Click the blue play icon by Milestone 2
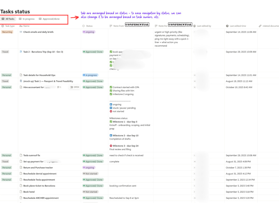 pos(111,135)
